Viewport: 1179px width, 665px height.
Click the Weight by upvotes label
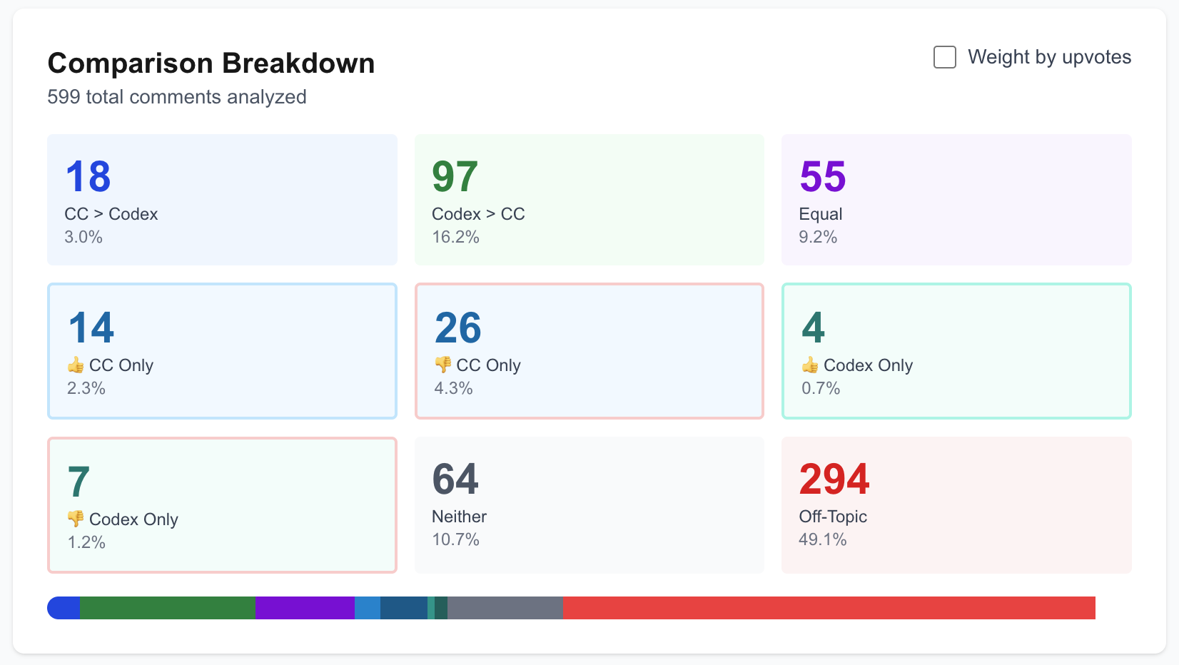point(1048,57)
